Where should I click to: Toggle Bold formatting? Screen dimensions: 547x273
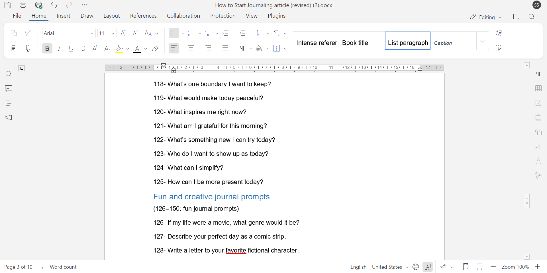(x=47, y=49)
